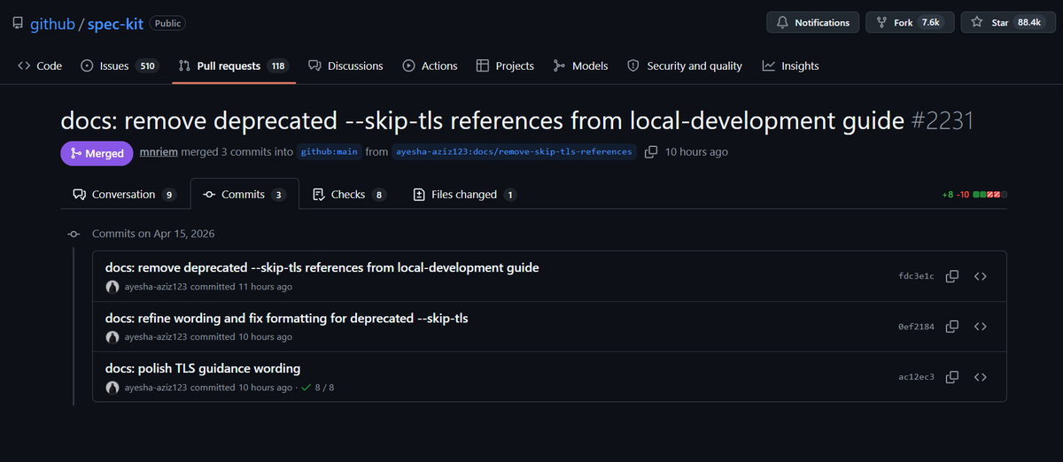1063x462 pixels.
Task: Open the Actions tab
Action: tap(430, 65)
